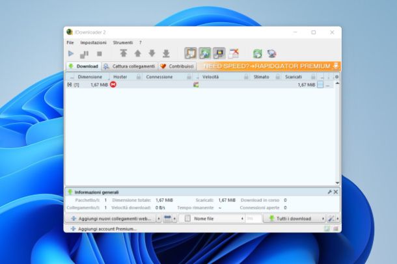
Task: Click the left status bar icon at bottom-right
Action: 327,229
